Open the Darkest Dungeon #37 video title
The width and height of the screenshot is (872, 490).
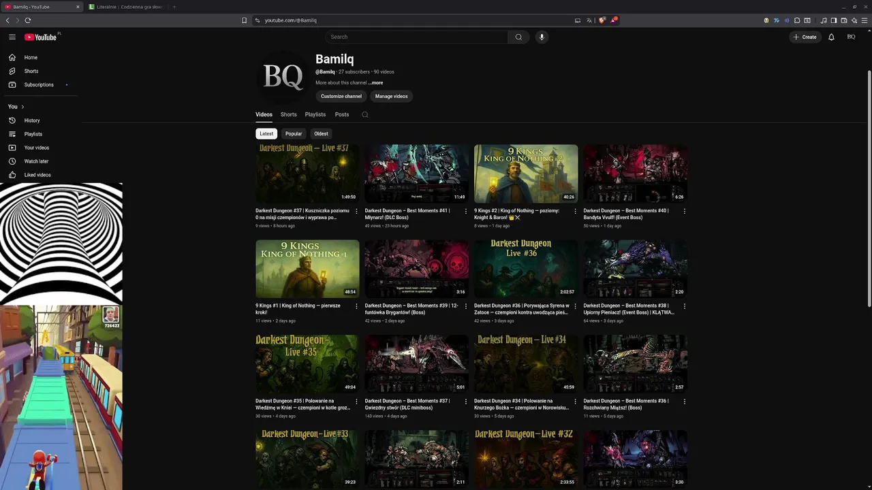pyautogui.click(x=304, y=214)
